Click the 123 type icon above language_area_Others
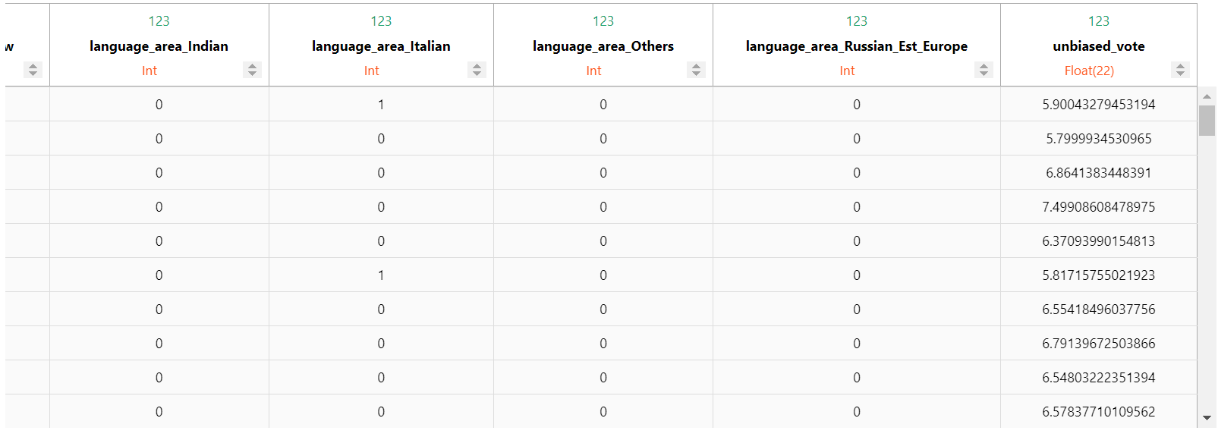This screenshot has width=1218, height=440. tap(603, 21)
